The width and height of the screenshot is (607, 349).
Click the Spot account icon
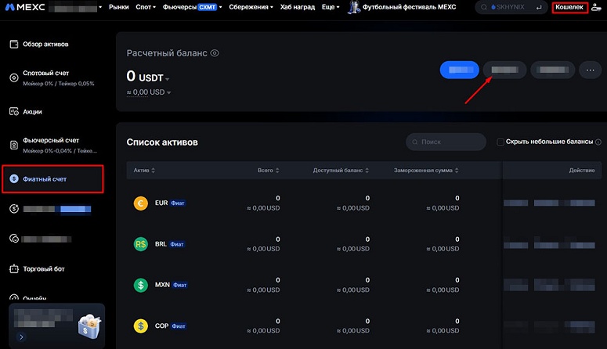pyautogui.click(x=14, y=77)
